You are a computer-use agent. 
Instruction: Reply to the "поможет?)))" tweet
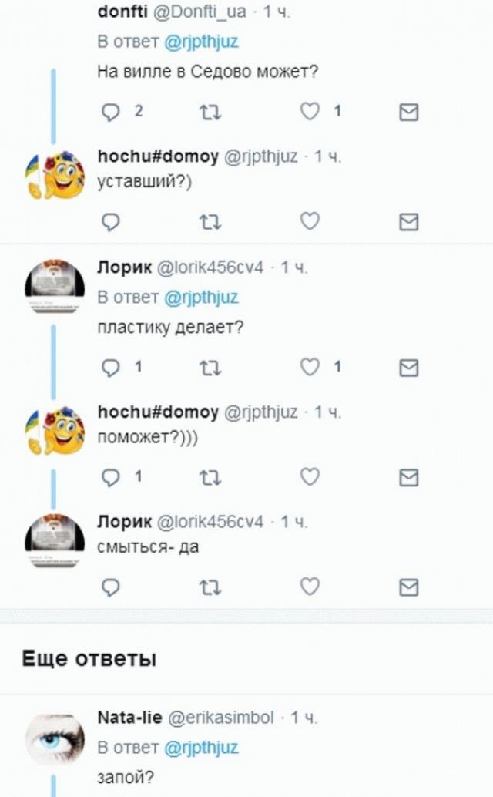click(x=111, y=476)
